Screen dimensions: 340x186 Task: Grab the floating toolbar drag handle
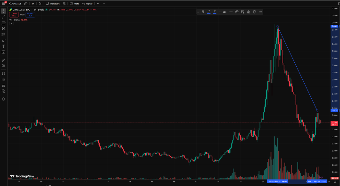pos(198,12)
